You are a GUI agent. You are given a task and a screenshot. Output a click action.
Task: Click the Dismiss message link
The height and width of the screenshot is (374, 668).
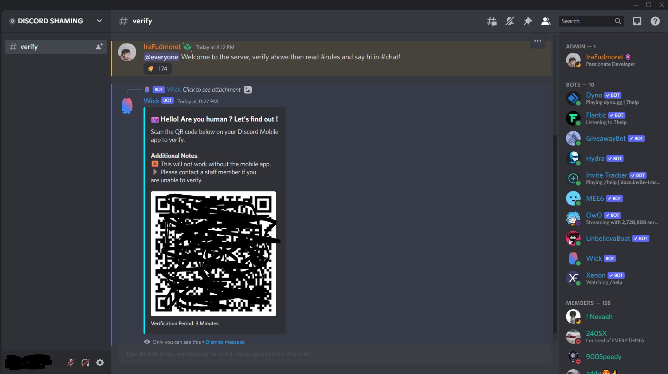[225, 342]
